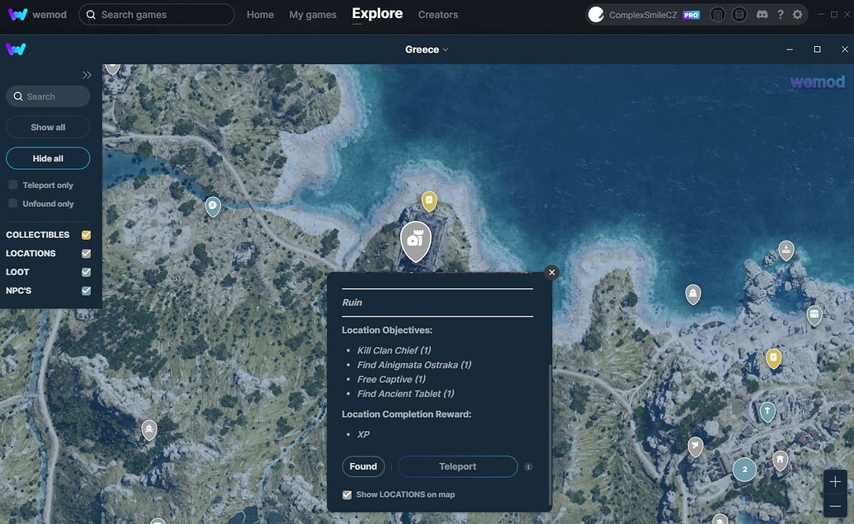The height and width of the screenshot is (524, 854).
Task: Open the Creators section
Action: (x=437, y=14)
